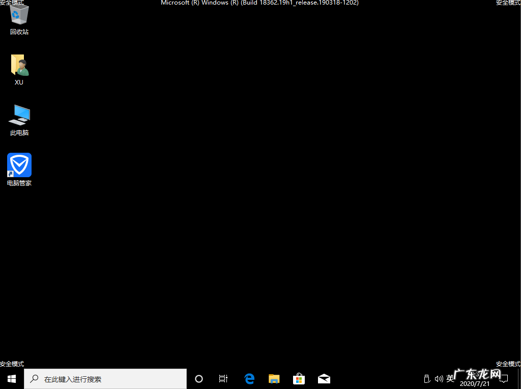The image size is (521, 389).
Task: Click the Safely Remove Hardware tray icon
Action: pyautogui.click(x=426, y=379)
